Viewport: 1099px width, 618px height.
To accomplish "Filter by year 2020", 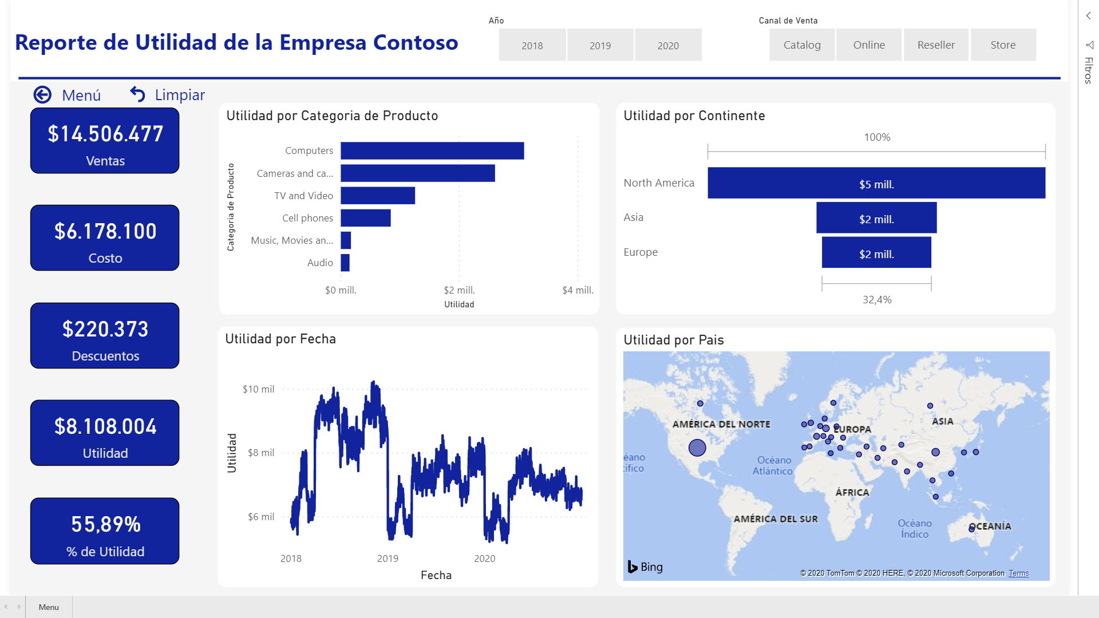I will 668,45.
